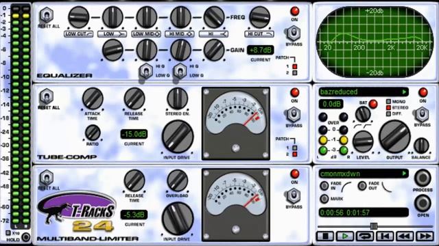Viewport: 439px width, 246px height.
Task: Select Equalizer patch 2 square
Action: (294, 73)
